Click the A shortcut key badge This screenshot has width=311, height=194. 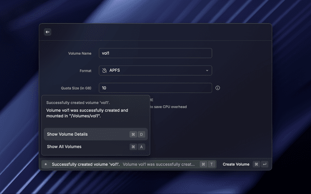pyautogui.click(x=141, y=146)
